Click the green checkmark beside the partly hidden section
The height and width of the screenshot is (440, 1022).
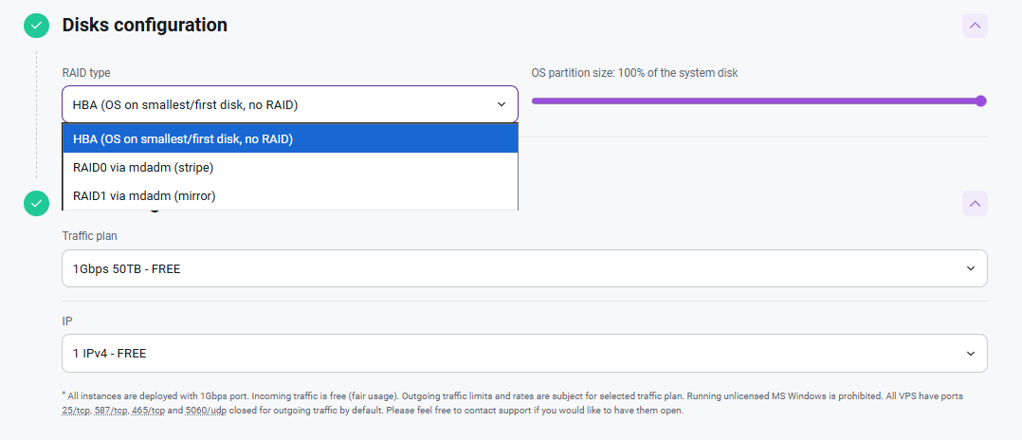point(36,203)
